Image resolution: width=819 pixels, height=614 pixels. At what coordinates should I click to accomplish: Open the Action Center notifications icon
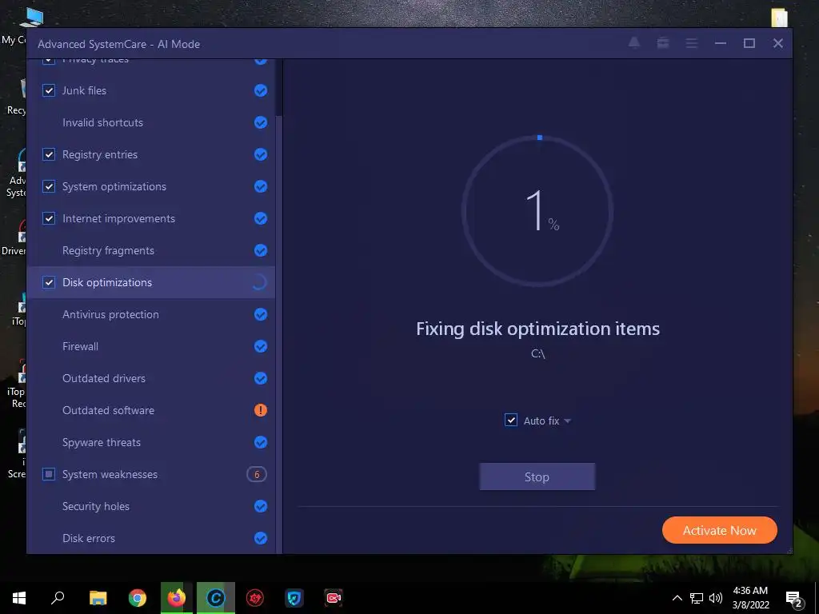[794, 598]
